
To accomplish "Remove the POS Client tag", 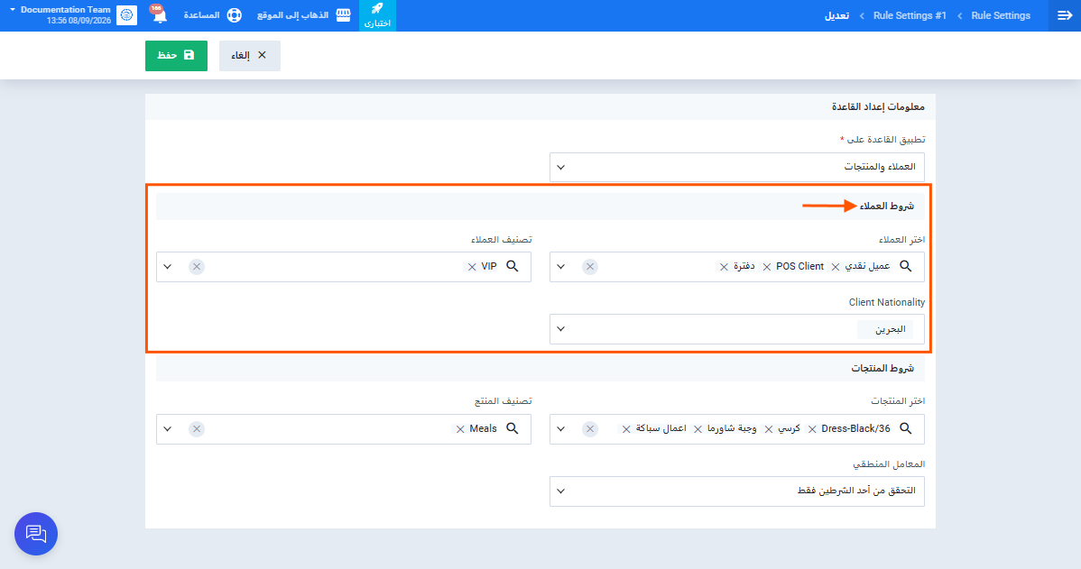I will (x=767, y=267).
